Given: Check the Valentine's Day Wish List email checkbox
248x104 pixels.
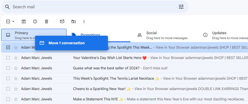Looking at the screenshot, I should point(8,58).
